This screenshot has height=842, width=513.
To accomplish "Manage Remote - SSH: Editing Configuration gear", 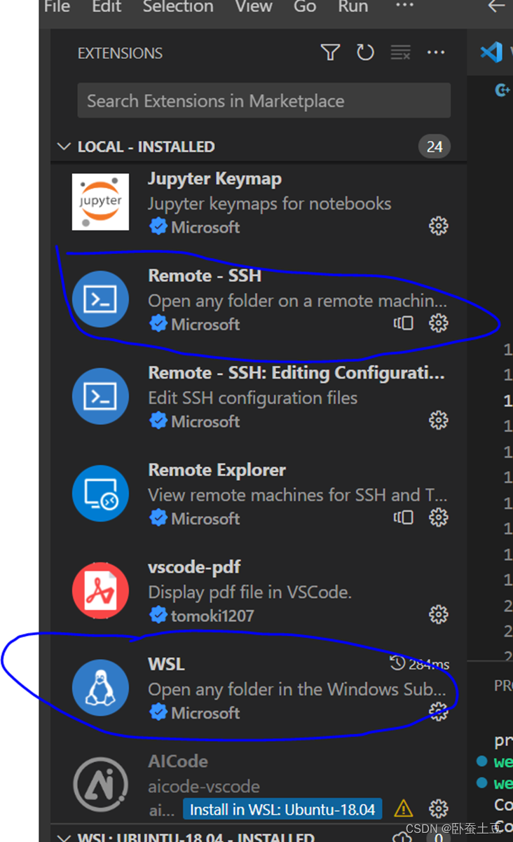I will (x=439, y=420).
